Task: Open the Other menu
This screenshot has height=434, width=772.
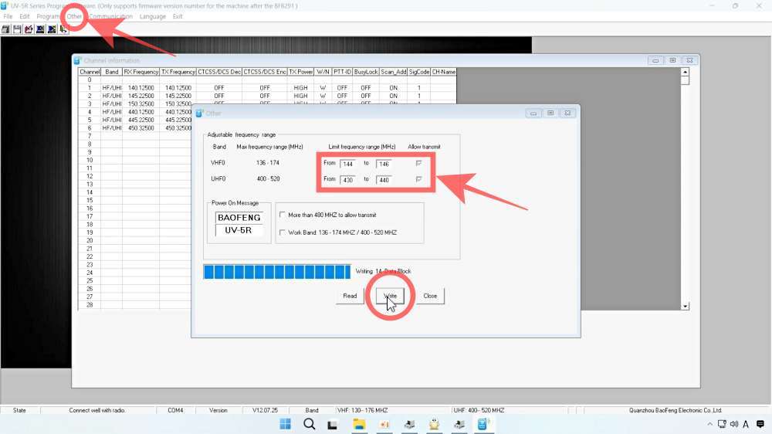Action: click(x=74, y=16)
